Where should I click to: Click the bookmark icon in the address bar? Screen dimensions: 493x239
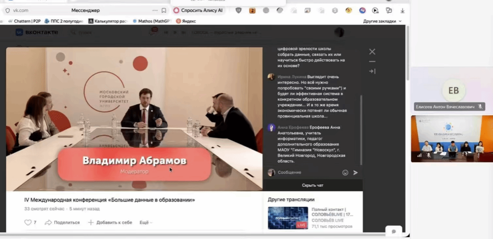click(x=164, y=10)
